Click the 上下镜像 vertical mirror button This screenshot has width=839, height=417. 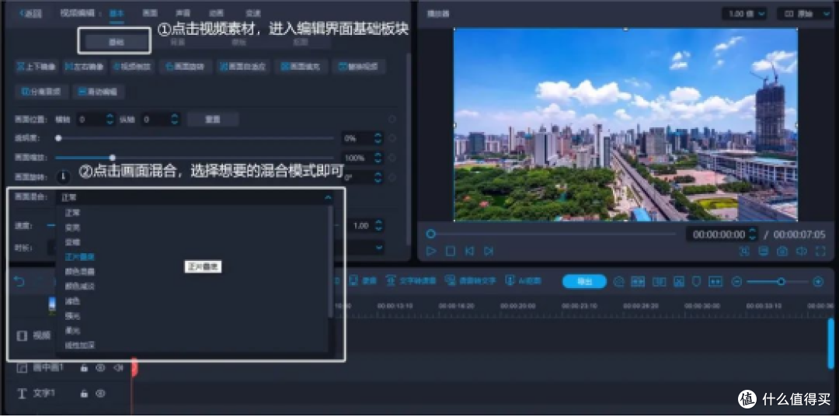pyautogui.click(x=37, y=67)
